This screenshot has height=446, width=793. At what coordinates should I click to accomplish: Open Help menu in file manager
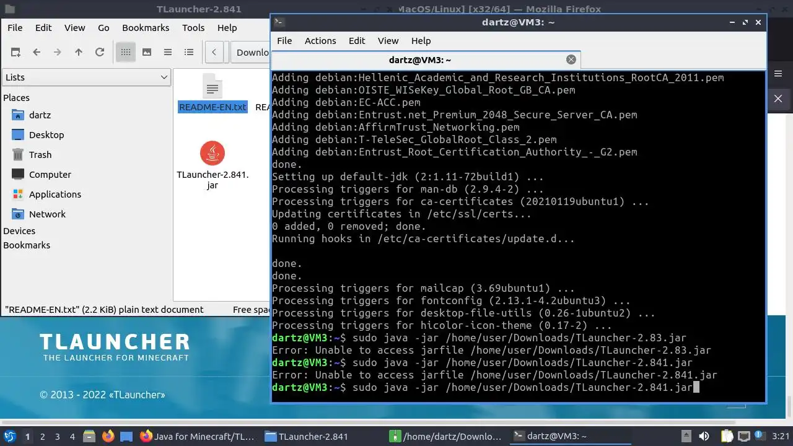tap(227, 28)
